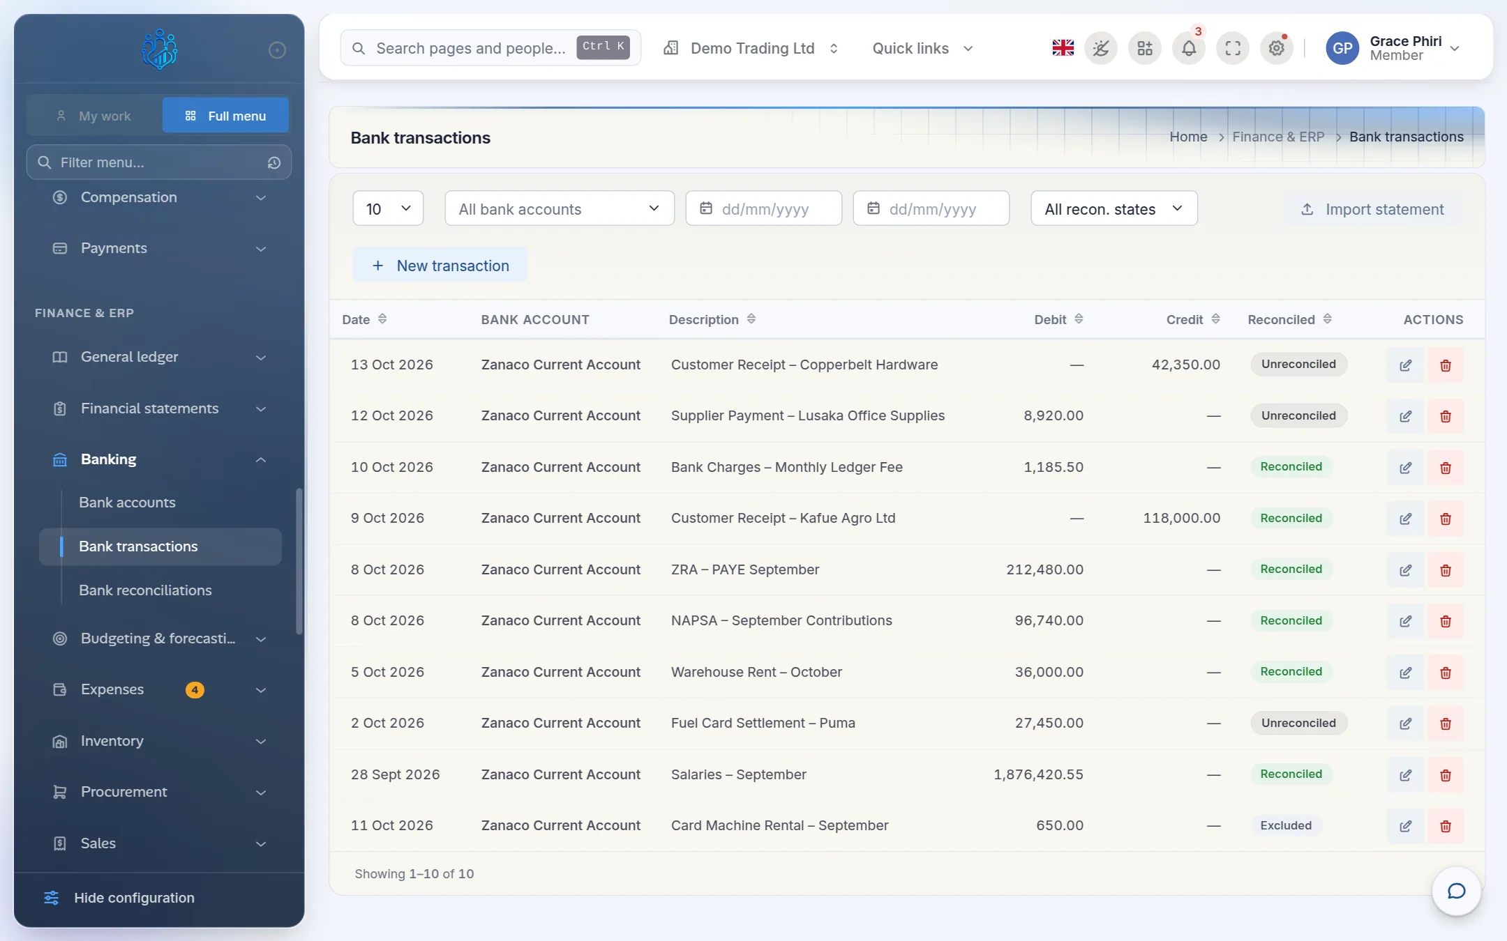Expand the Inventory menu
The image size is (1507, 941).
tap(159, 741)
